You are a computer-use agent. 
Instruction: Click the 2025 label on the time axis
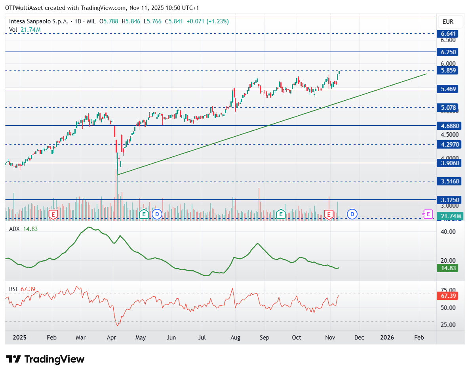coord(19,338)
